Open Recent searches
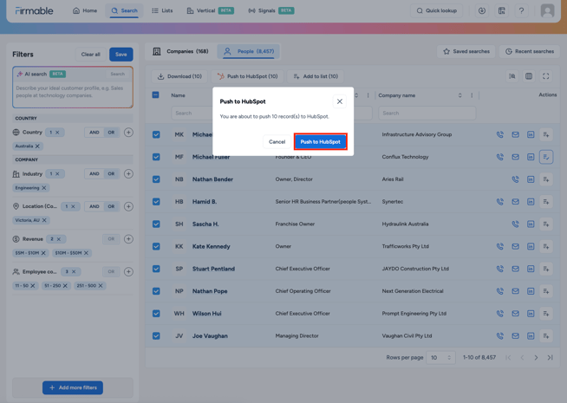Screen dimensions: 567x403 (530, 51)
